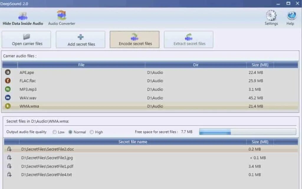Select D:\SecretFiles\SecretFile2.doc row
This screenshot has width=302, height=189.
[x=151, y=149]
